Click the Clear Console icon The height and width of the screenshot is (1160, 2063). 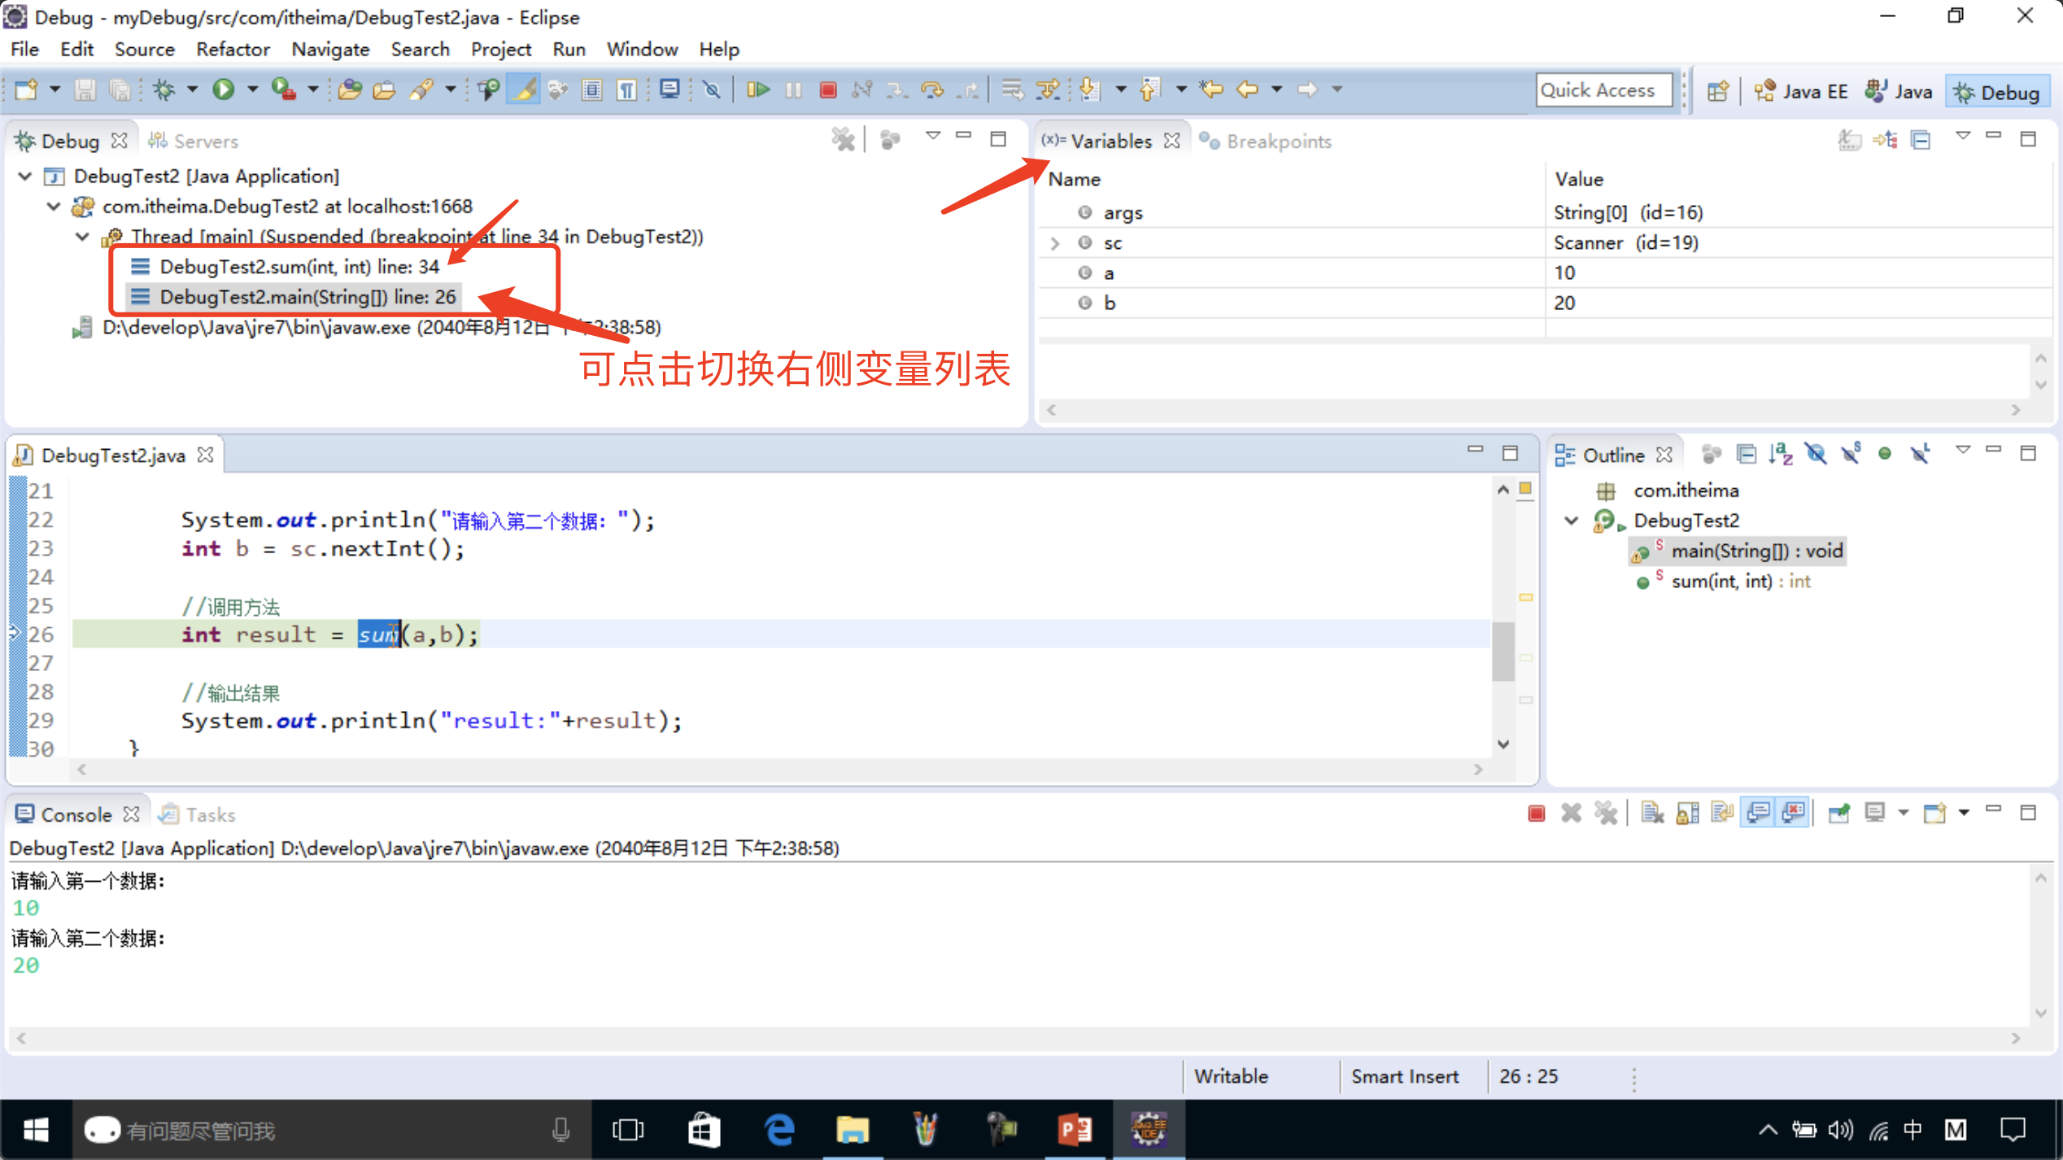(x=1652, y=813)
